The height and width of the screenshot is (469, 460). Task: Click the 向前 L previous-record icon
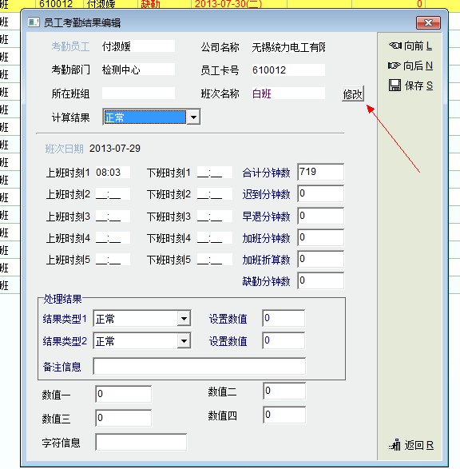coord(395,46)
